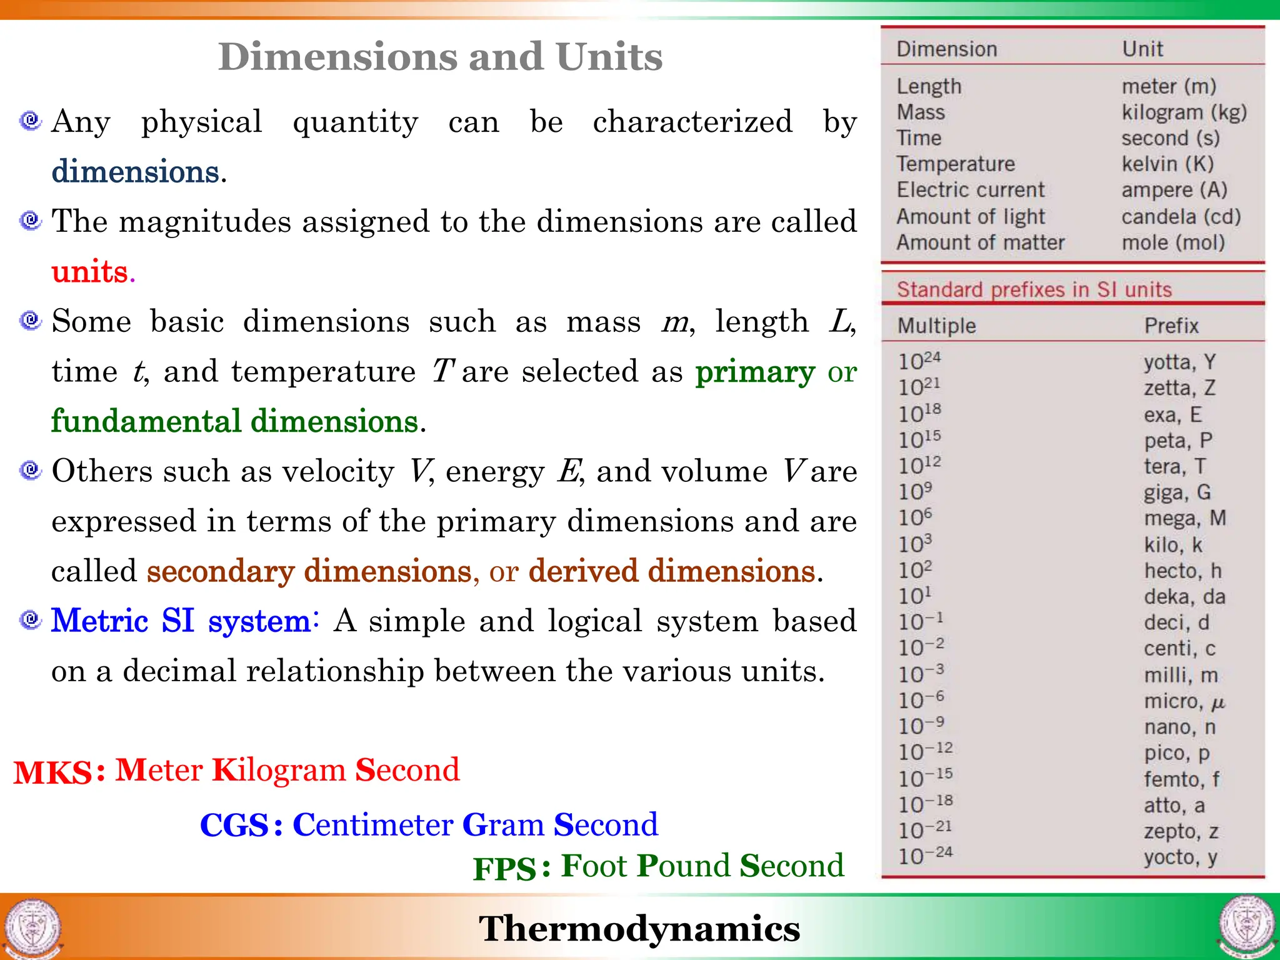1280x960 pixels.
Task: Click the 'Mass' dimension cell
Action: pos(921,112)
